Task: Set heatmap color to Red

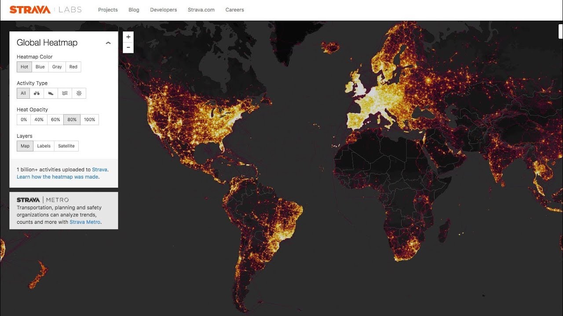Action: click(73, 67)
